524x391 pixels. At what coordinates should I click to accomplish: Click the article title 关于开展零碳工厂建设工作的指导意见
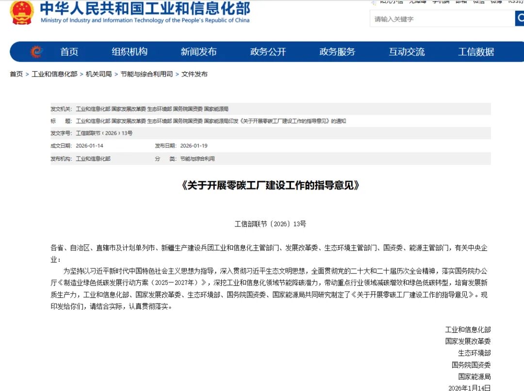(270, 185)
